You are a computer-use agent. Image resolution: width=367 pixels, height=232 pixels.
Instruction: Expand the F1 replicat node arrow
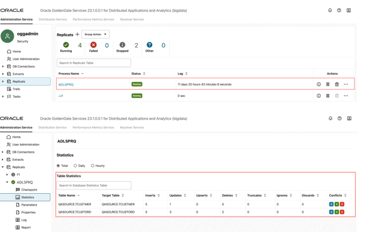[7, 175]
